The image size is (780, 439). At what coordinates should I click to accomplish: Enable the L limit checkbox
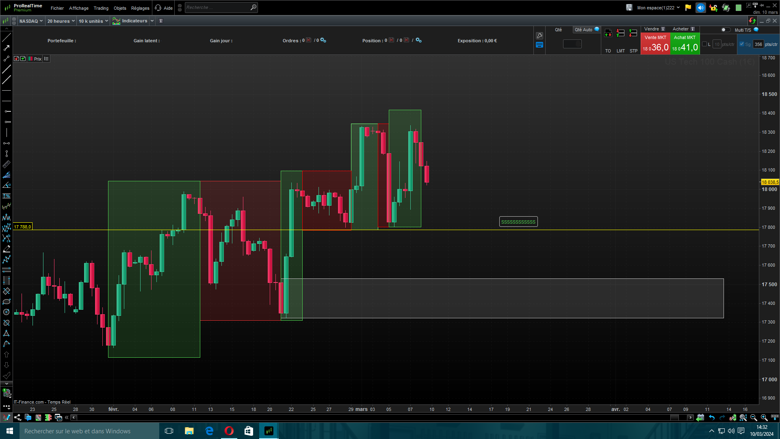[x=704, y=44]
